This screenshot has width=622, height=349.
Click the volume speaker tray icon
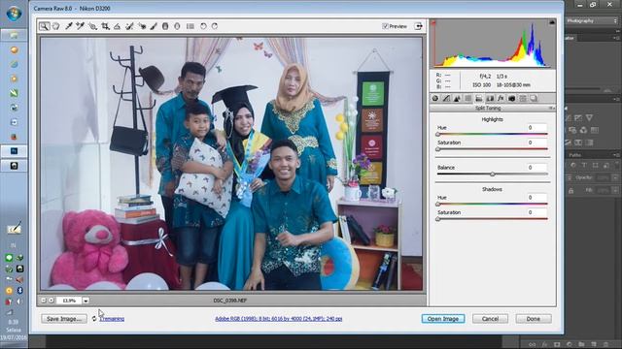click(19, 301)
